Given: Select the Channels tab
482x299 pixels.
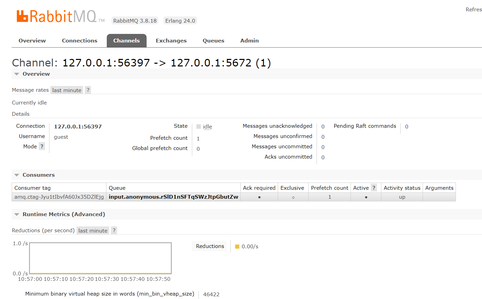Looking at the screenshot, I should [127, 41].
